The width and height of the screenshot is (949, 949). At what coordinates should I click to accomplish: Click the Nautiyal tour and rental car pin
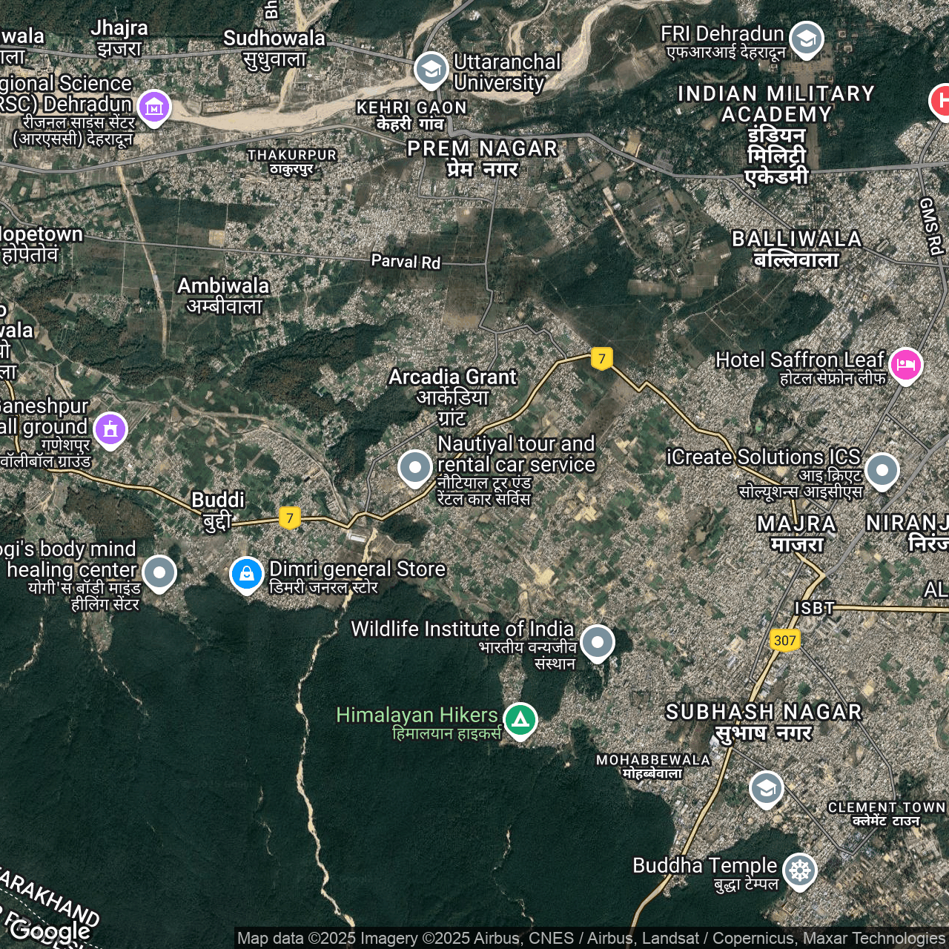[x=415, y=467]
